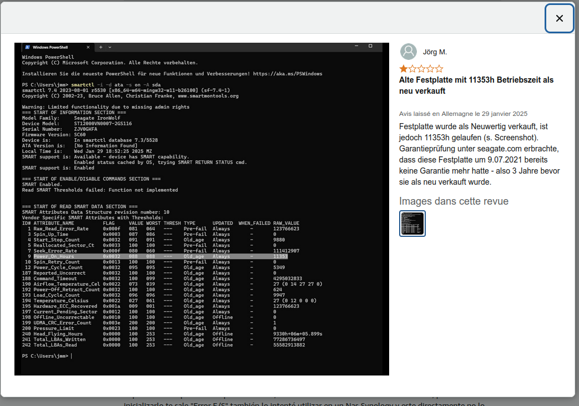Click the firmware version SC60
Viewport: 579px width, 406px height.
point(80,135)
